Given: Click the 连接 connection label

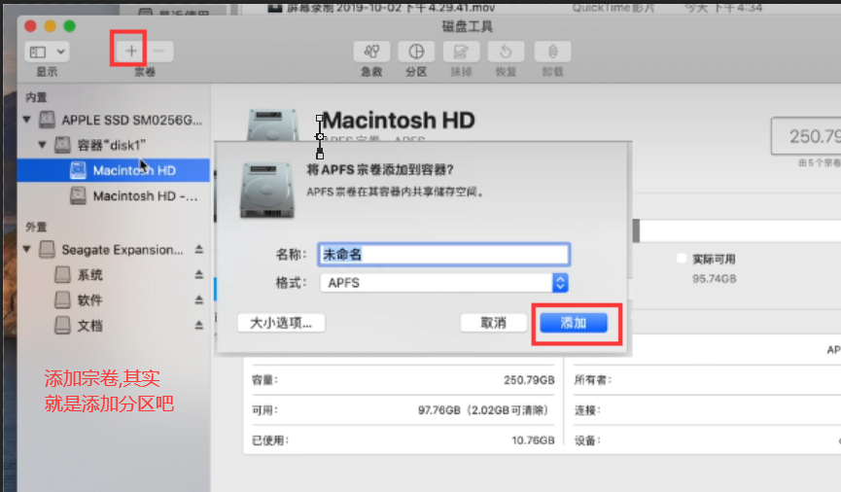Looking at the screenshot, I should (x=587, y=410).
